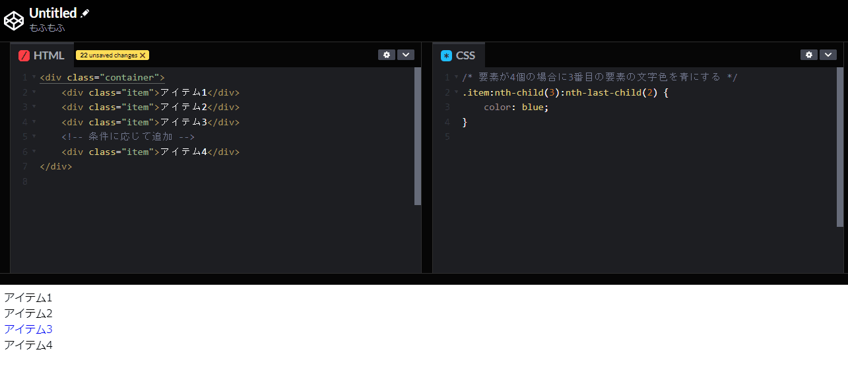Click the pencil icon next to Untitled
848x366 pixels.
coord(85,13)
